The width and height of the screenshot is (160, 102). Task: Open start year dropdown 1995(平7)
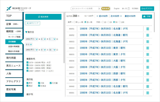(32, 39)
